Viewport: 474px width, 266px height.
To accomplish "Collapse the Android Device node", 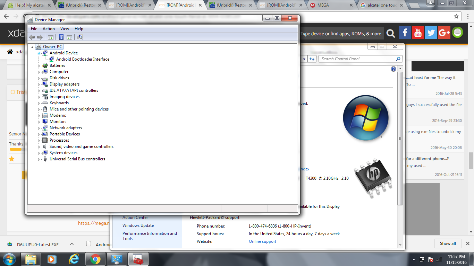I will pyautogui.click(x=39, y=53).
